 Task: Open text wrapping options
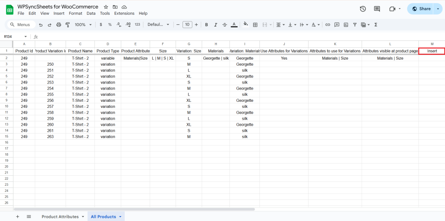(x=304, y=25)
